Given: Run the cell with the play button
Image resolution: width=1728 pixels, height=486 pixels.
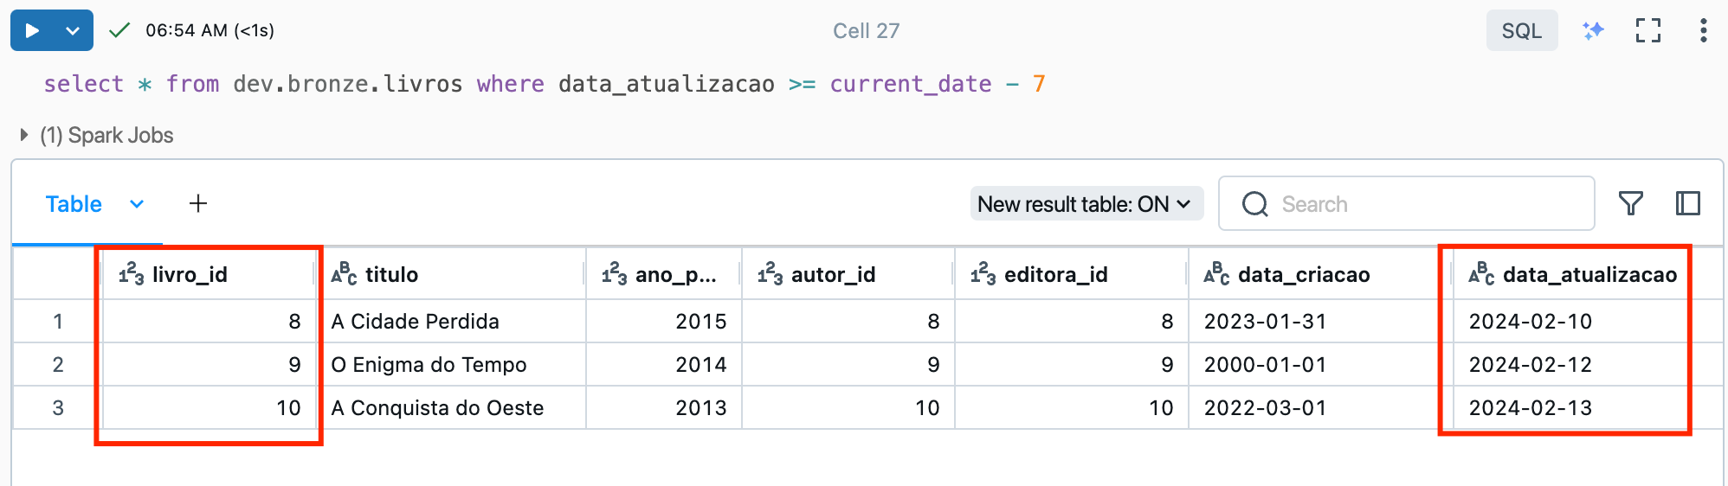Looking at the screenshot, I should pyautogui.click(x=32, y=30).
